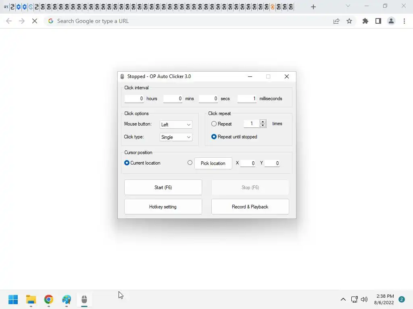
Task: Click the OP Auto Clicker title bar icon
Action: coord(122,76)
